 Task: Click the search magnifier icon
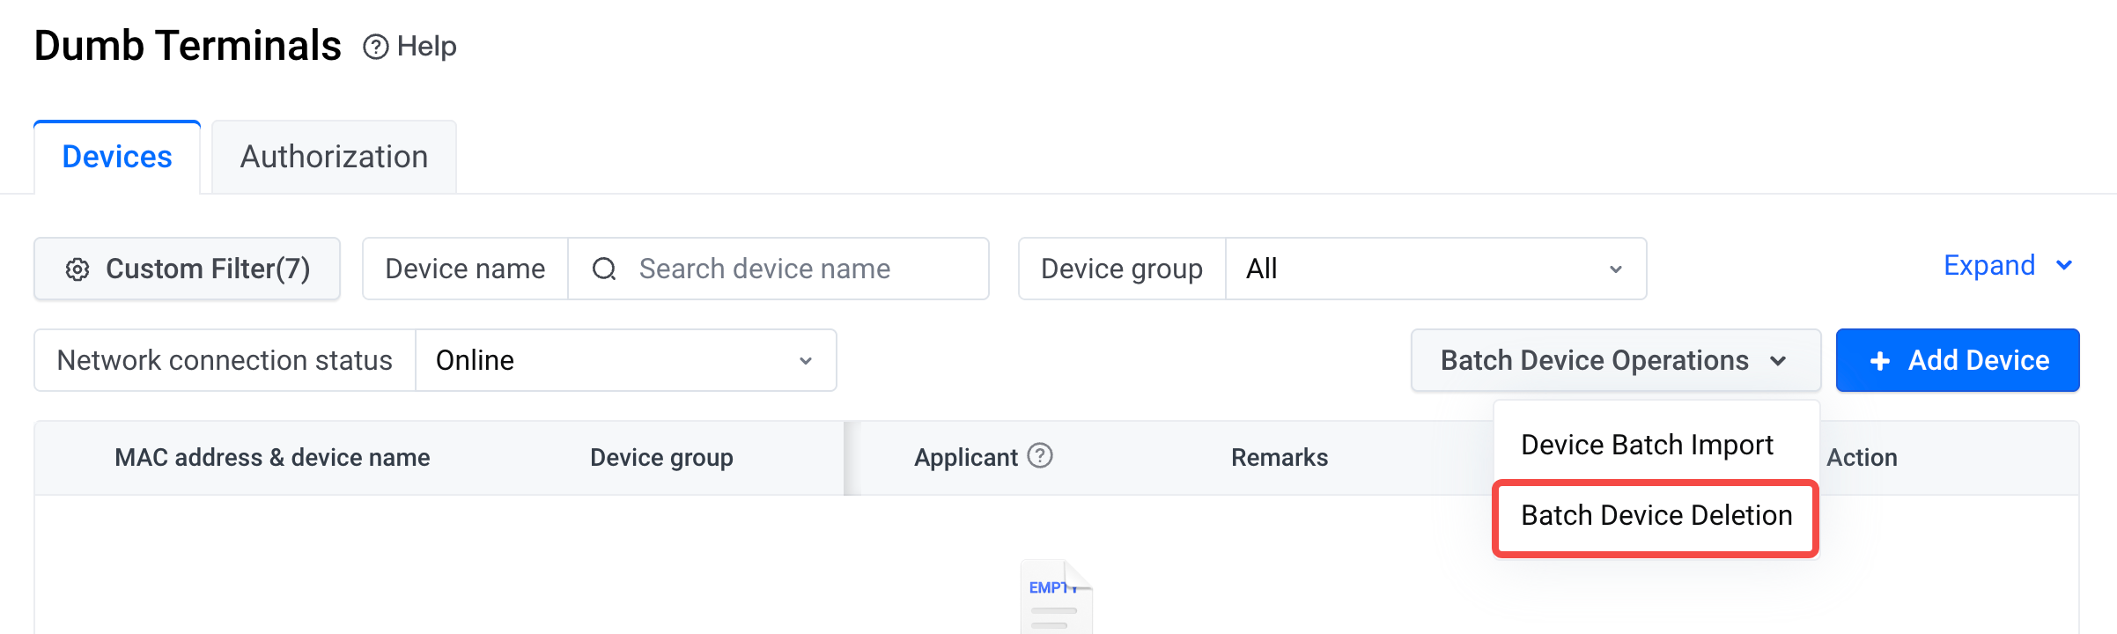(604, 269)
